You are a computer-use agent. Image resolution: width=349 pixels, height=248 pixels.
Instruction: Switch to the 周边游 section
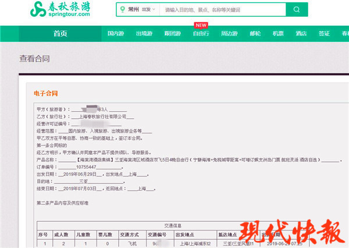pyautogui.click(x=230, y=34)
